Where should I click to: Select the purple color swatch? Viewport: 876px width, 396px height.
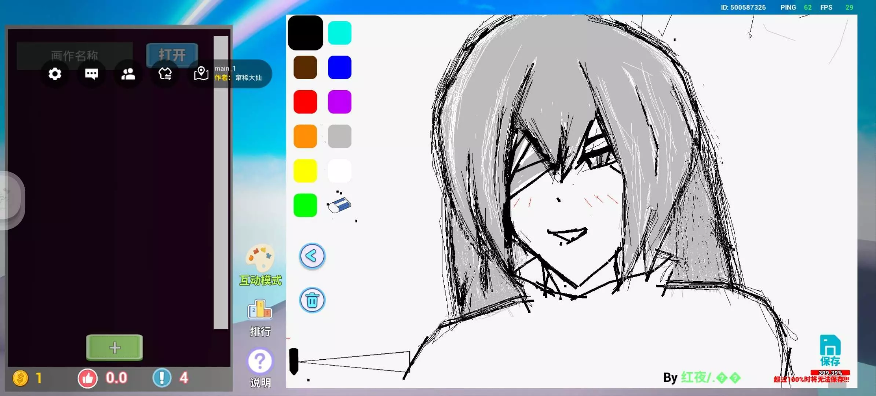[339, 102]
